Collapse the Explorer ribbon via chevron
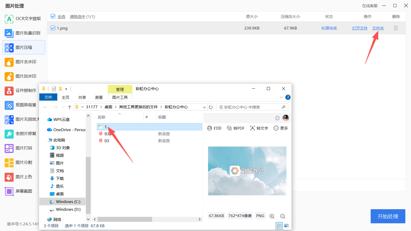The height and width of the screenshot is (231, 411). coord(281,97)
